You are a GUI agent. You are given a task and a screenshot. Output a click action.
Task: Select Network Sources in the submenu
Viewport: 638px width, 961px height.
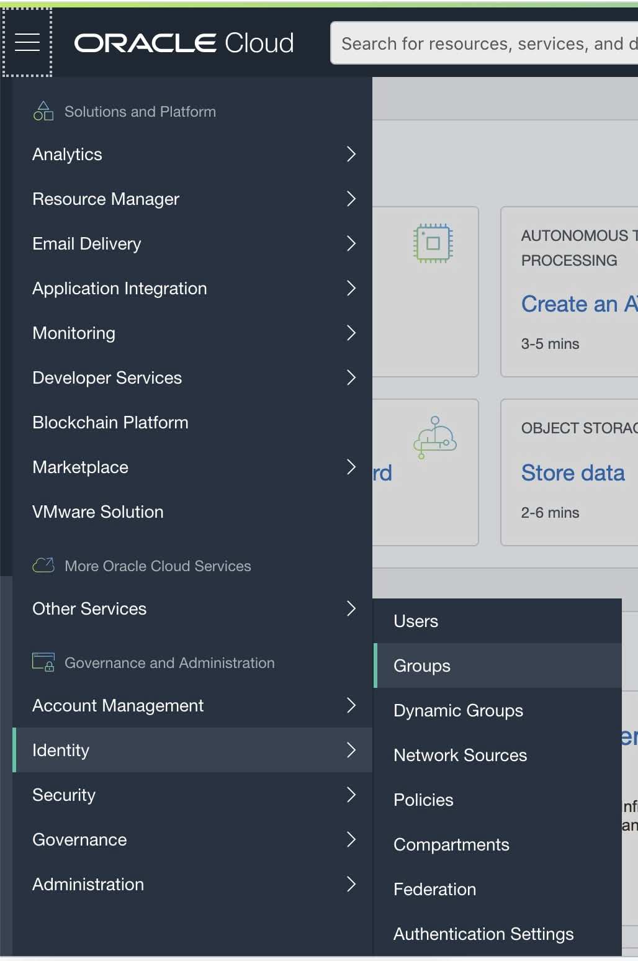[498, 755]
